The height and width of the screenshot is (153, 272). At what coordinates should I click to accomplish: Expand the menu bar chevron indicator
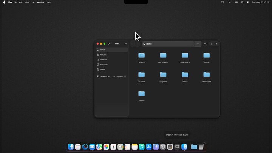[229, 2]
